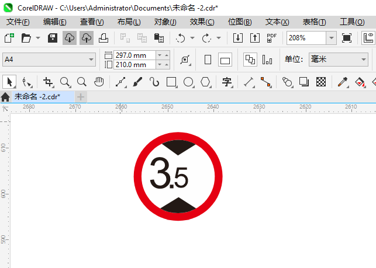Set landscape page orientation
Screen dimensions: 376x268
[x=225, y=60]
